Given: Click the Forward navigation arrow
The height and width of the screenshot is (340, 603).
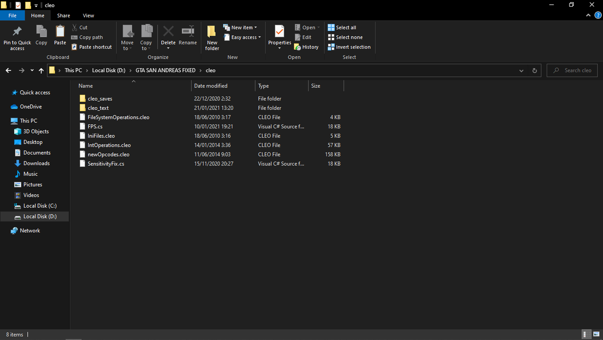Looking at the screenshot, I should [x=22, y=71].
